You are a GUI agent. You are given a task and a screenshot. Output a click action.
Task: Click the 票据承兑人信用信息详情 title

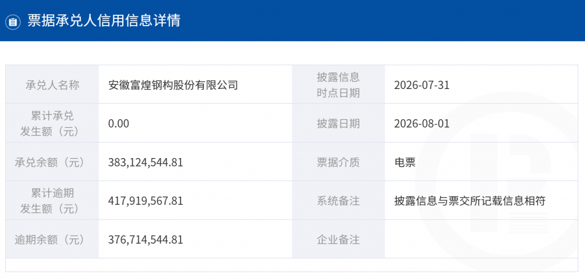click(x=104, y=21)
